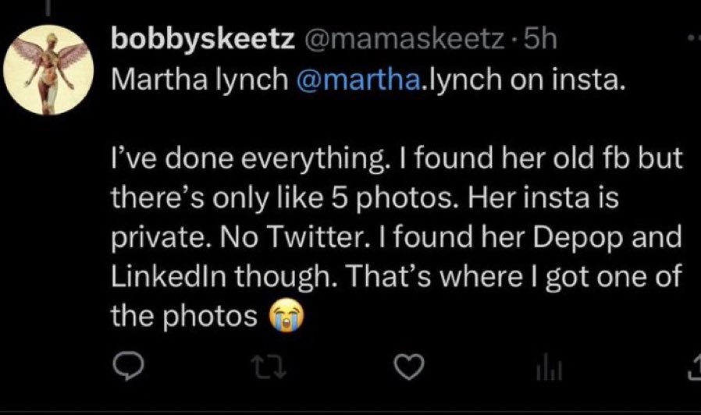Click the word "Twitter." in the tweet
The height and width of the screenshot is (415, 701).
319,237
